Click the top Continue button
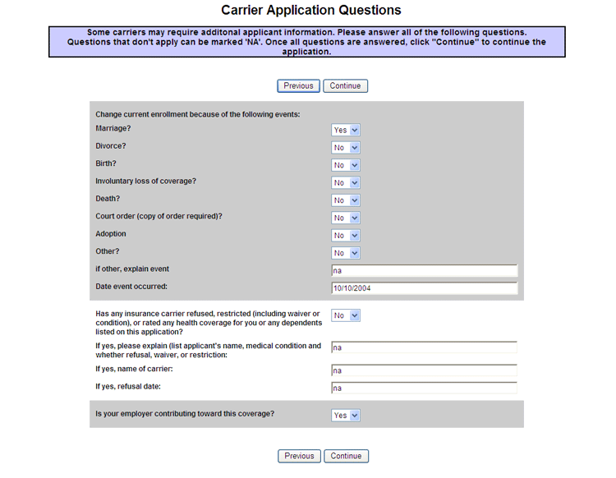 point(345,86)
